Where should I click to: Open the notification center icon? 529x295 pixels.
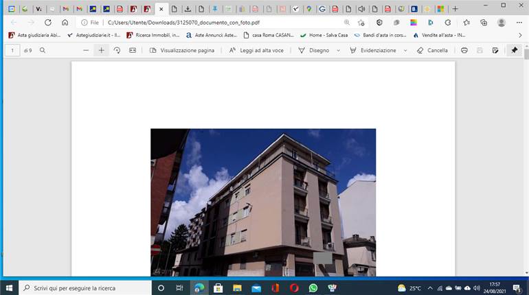pyautogui.click(x=517, y=288)
